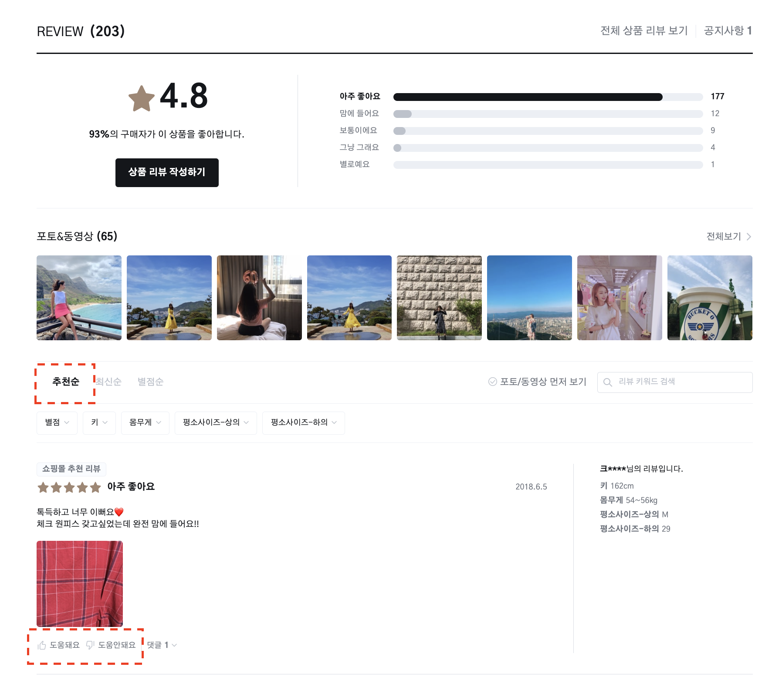Image resolution: width=772 pixels, height=677 pixels.
Task: Open the pink skirt coastal cliff photo
Action: coord(79,298)
